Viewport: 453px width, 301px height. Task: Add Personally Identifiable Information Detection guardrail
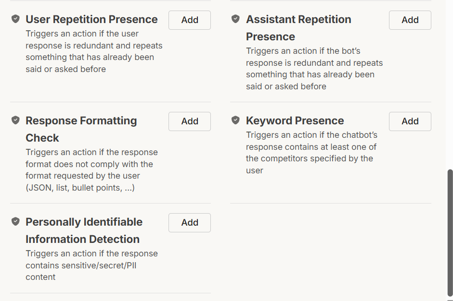(x=190, y=223)
